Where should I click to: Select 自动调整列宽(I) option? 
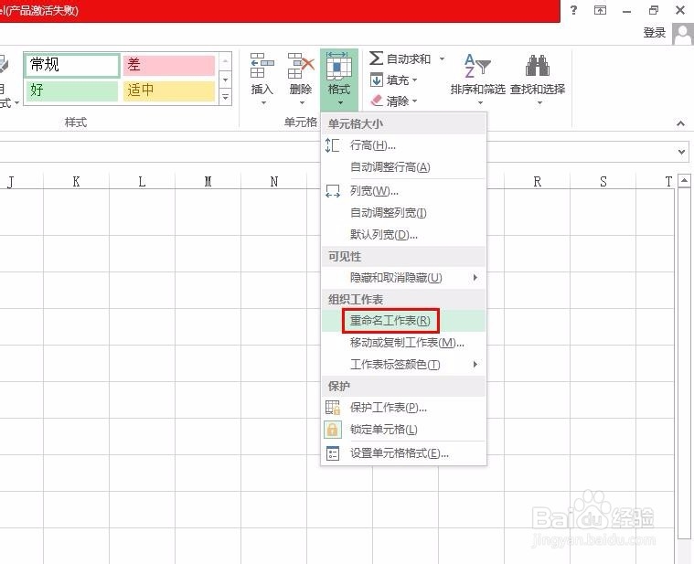(403, 213)
